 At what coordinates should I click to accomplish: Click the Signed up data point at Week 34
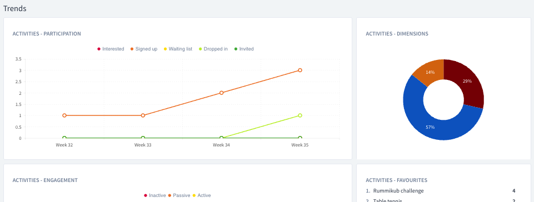pos(221,93)
